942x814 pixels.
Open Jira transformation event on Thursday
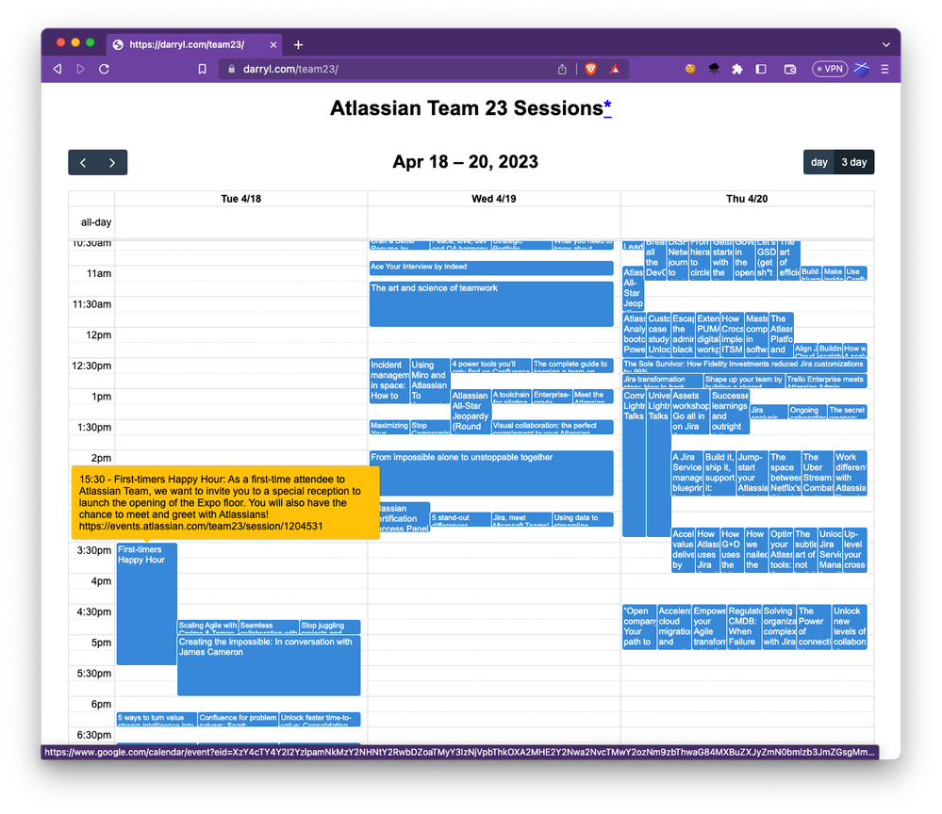662,381
